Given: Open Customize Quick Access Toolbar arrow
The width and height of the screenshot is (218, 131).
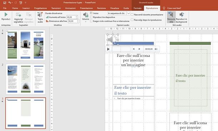Looking at the screenshot, I should (25, 3).
